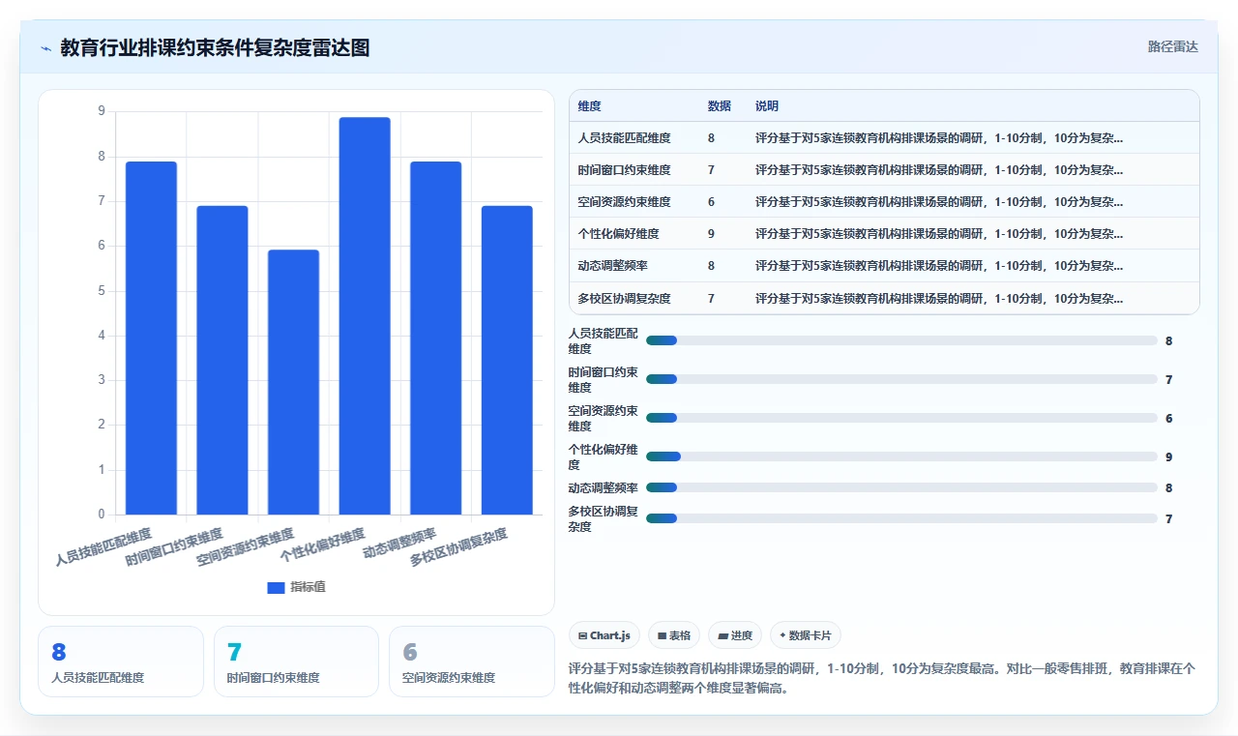The height and width of the screenshot is (736, 1238).
Task: Select the 数据卡片 pill button
Action: [x=806, y=635]
